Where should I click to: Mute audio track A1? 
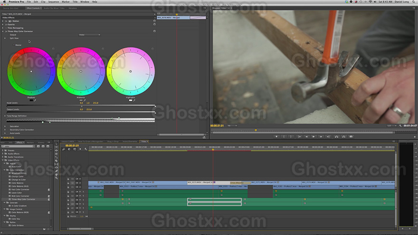80,192
